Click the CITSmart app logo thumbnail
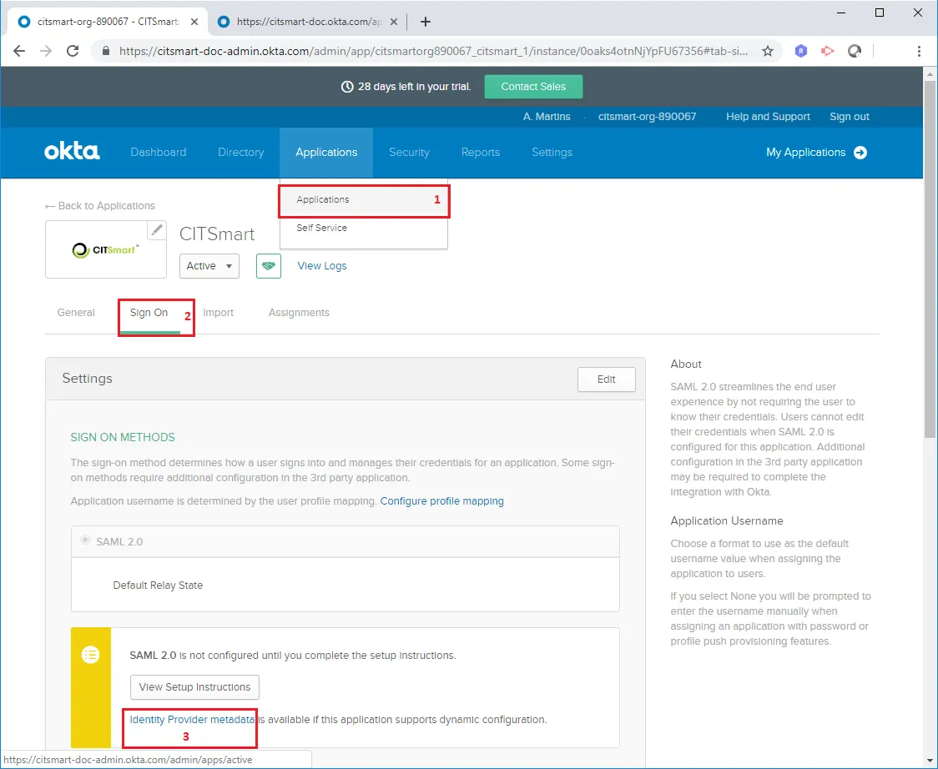The height and width of the screenshot is (769, 938). click(106, 249)
